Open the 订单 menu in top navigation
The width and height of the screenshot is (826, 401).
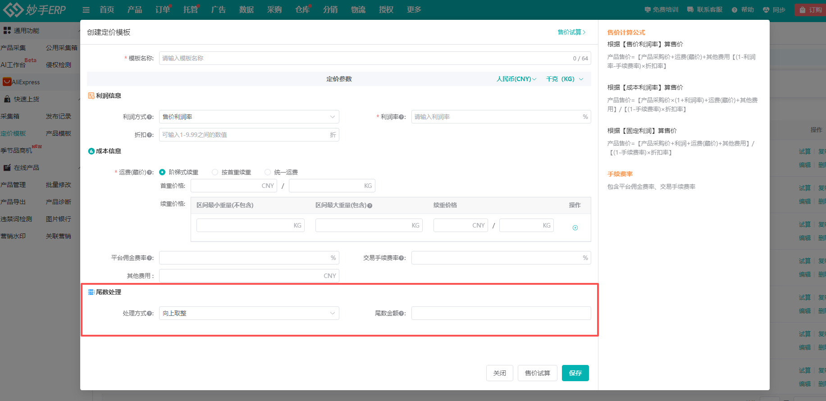(163, 10)
